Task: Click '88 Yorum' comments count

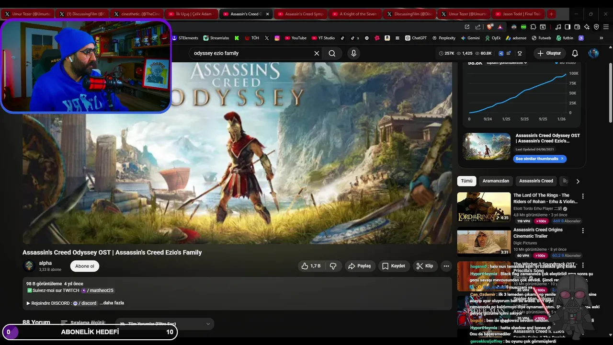Action: pos(36,322)
